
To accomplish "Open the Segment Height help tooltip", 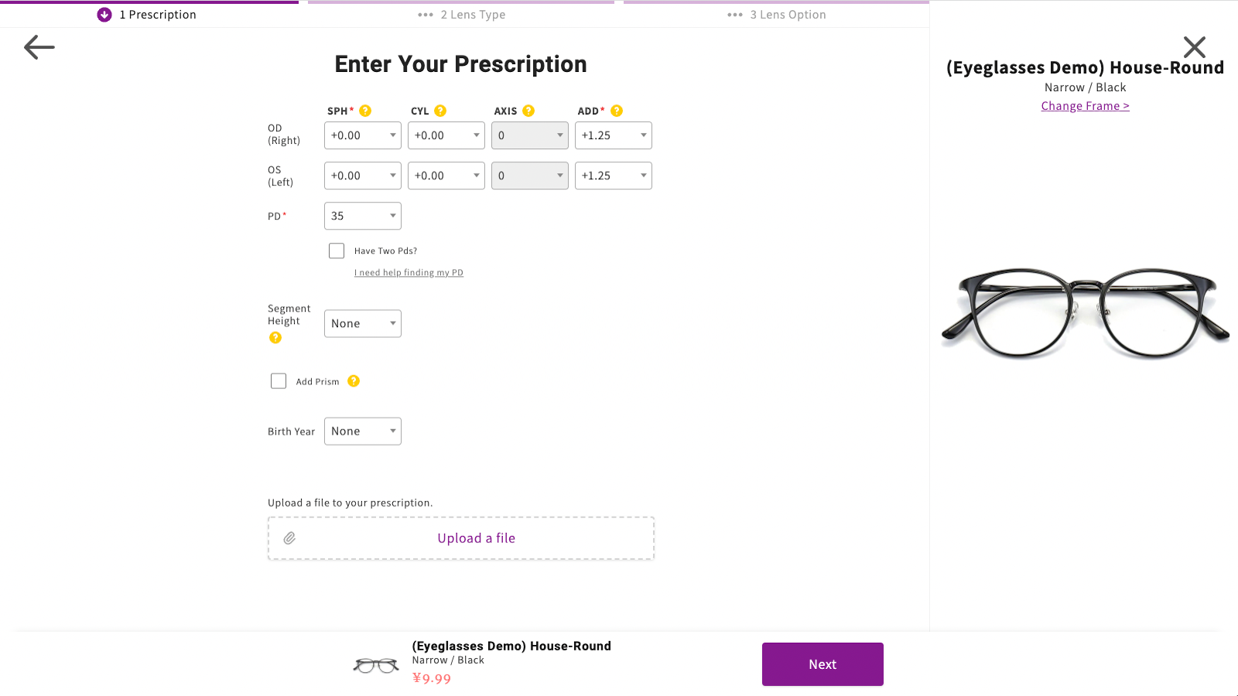I will coord(275,337).
